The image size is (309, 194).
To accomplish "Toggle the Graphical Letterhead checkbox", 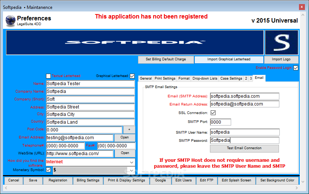I will (132, 76).
